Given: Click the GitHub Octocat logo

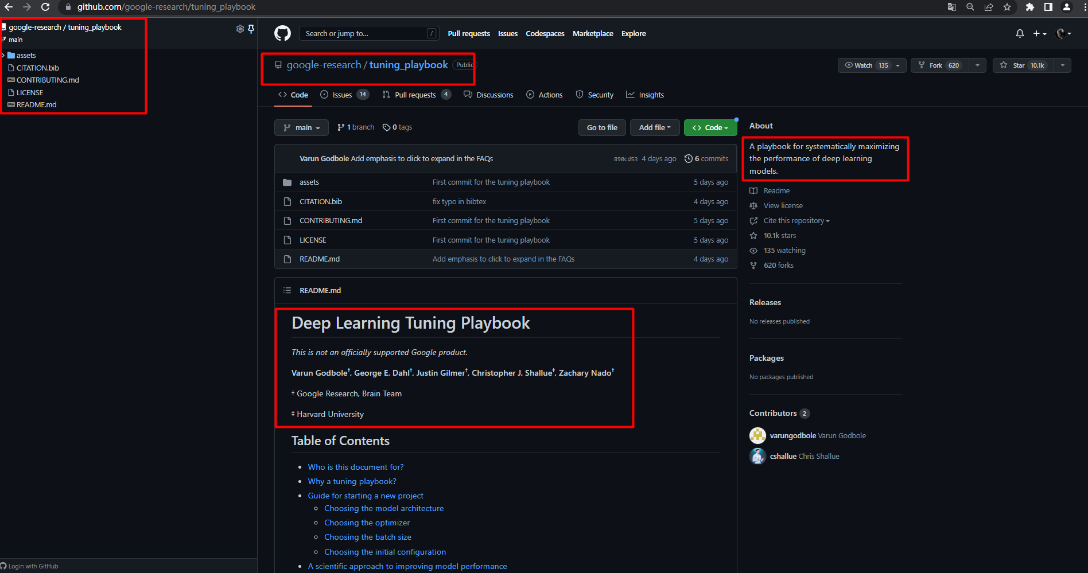Looking at the screenshot, I should (x=282, y=33).
